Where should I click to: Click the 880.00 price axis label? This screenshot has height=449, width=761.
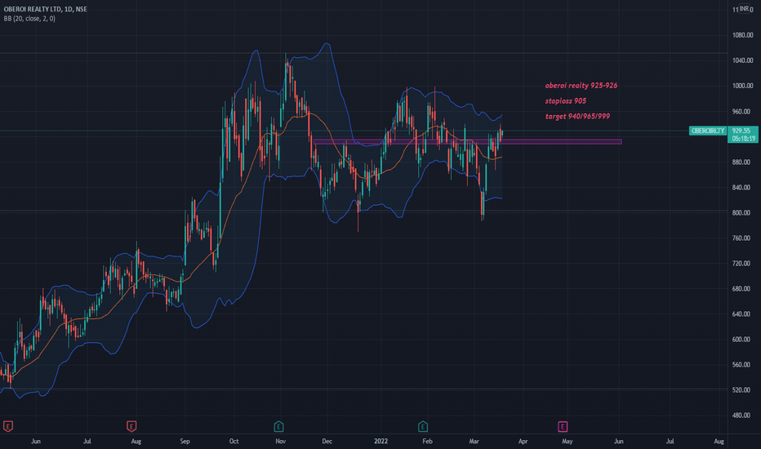[x=741, y=162]
